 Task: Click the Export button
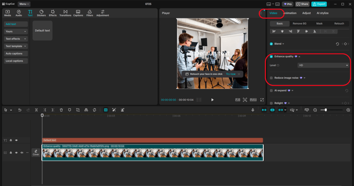coord(319,4)
